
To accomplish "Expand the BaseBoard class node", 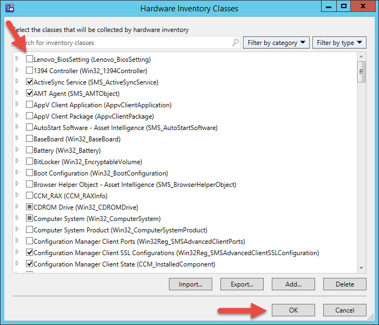I will [x=17, y=139].
